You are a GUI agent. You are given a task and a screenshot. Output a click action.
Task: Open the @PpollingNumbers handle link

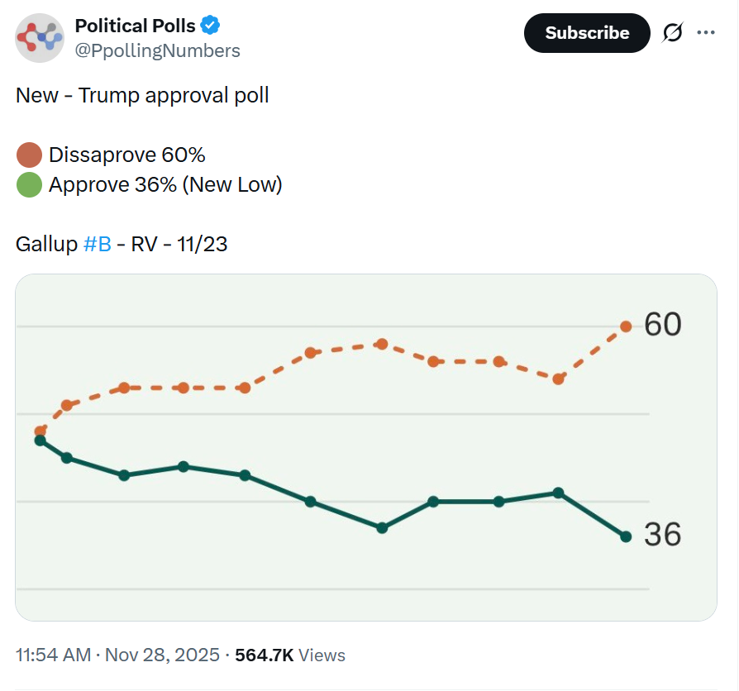point(157,50)
